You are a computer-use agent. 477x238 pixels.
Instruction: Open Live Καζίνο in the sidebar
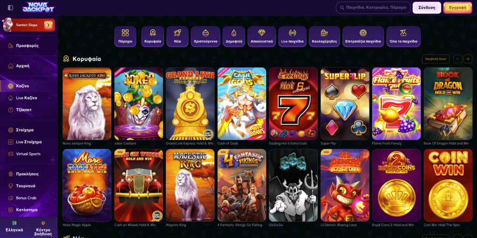pyautogui.click(x=27, y=98)
